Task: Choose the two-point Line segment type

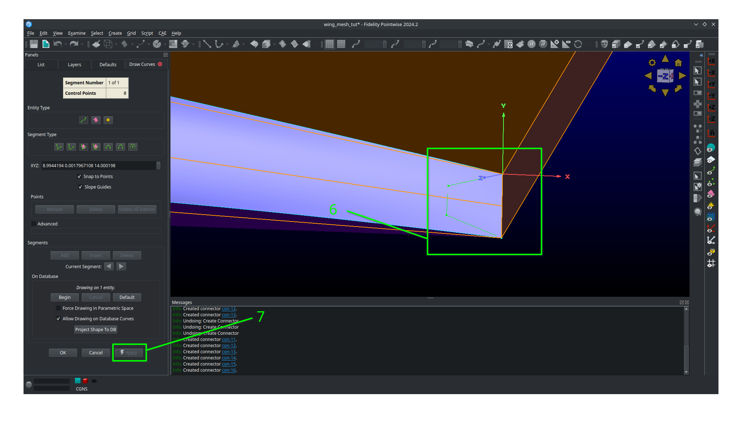Action: tap(59, 147)
